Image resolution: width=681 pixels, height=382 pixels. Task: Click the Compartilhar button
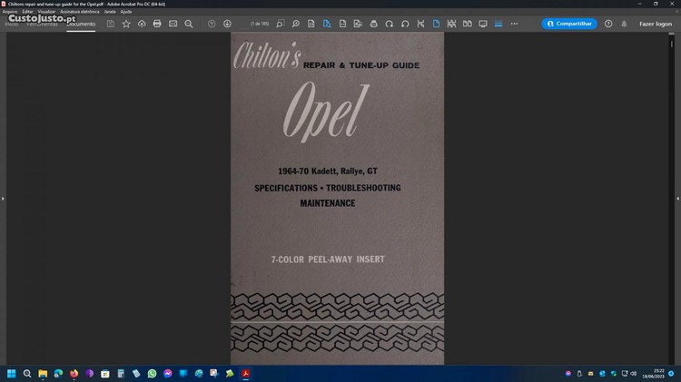pos(569,24)
